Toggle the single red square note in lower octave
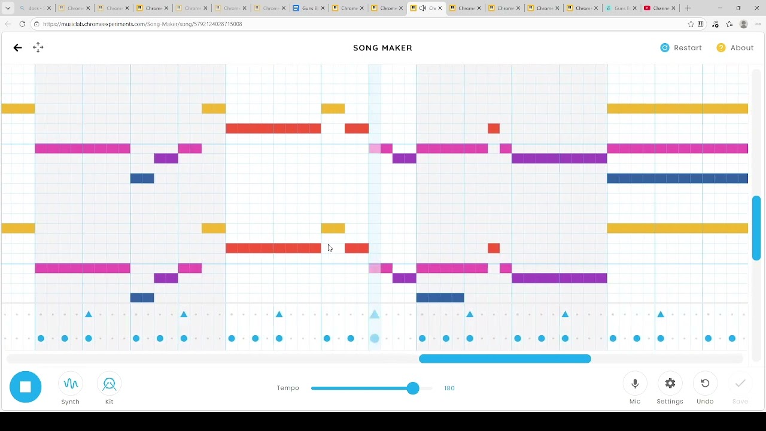Image resolution: width=766 pixels, height=431 pixels. pos(494,248)
